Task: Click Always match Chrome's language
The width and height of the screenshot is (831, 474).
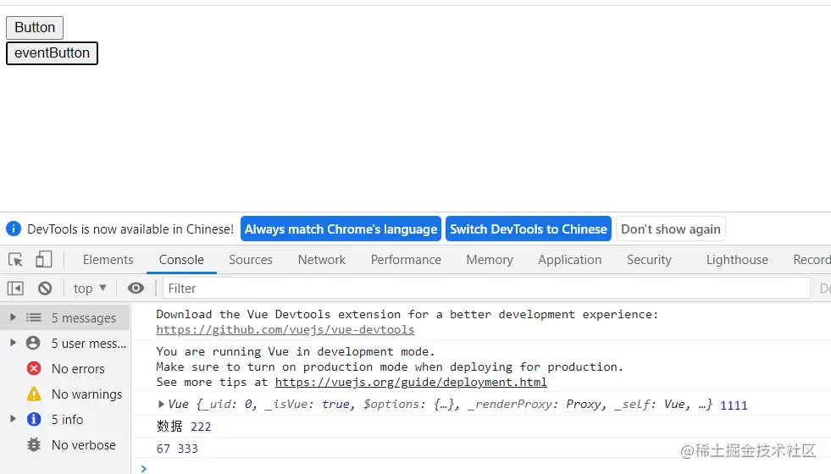Action: tap(341, 229)
